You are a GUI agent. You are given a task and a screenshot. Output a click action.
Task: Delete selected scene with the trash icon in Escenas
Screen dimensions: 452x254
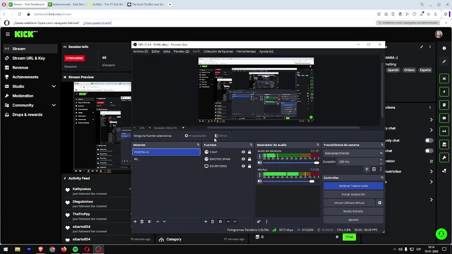point(142,222)
